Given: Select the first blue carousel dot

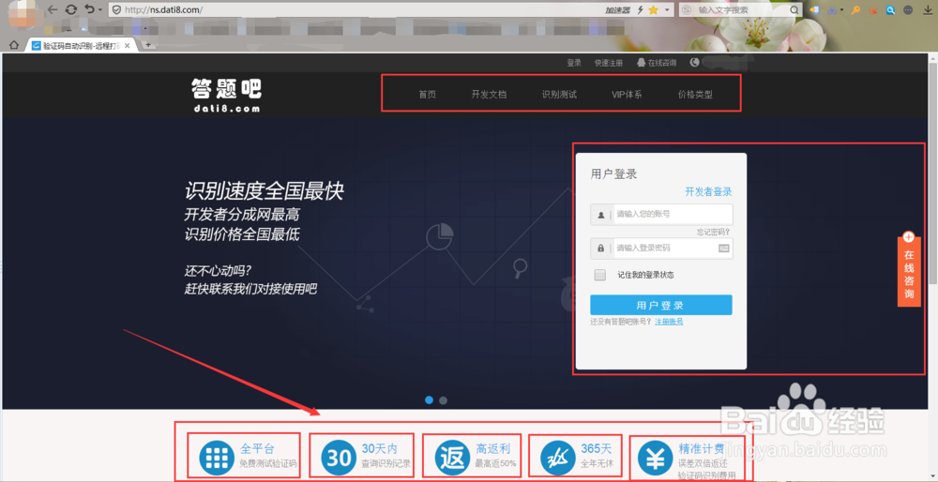Looking at the screenshot, I should pyautogui.click(x=429, y=400).
